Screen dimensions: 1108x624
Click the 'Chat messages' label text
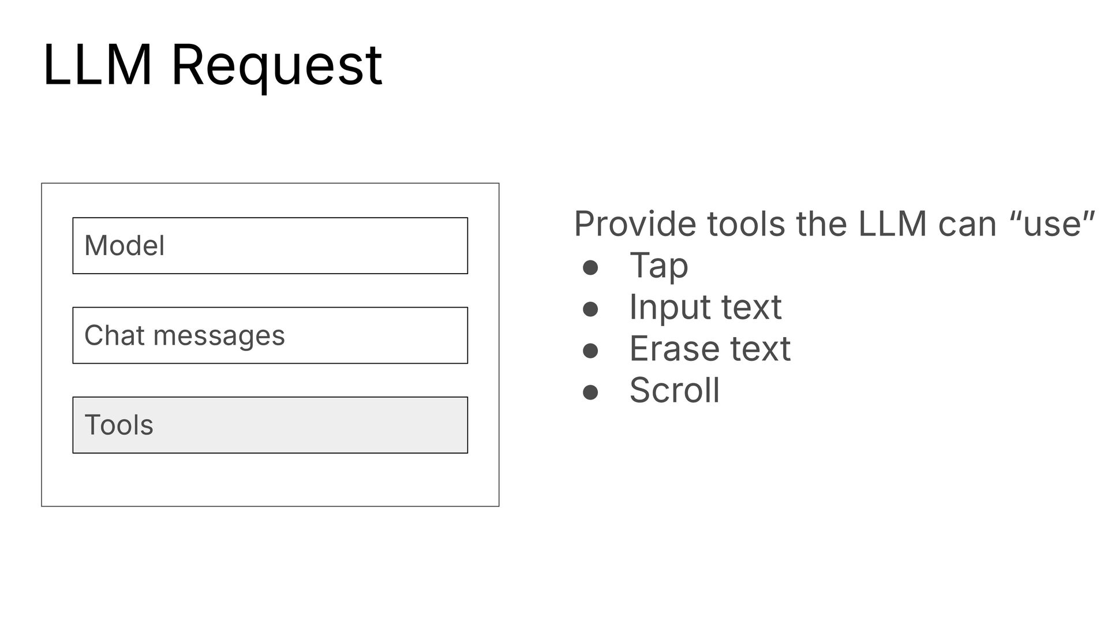click(185, 336)
